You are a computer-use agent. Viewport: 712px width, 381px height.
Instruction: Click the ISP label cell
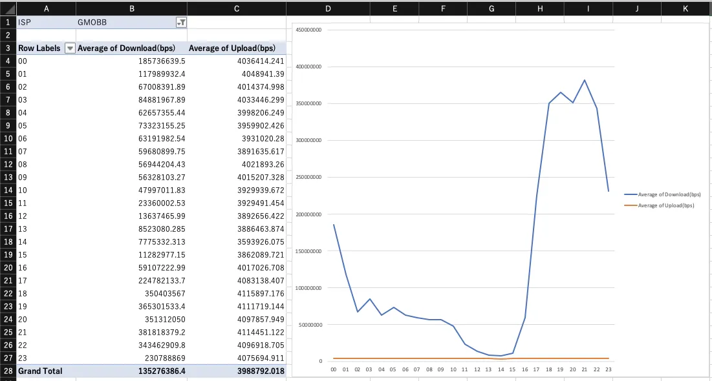(45, 22)
